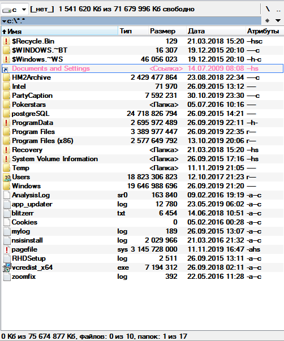Go to parent directory with double-dot button
The image size is (284, 341).
click(x=278, y=9)
